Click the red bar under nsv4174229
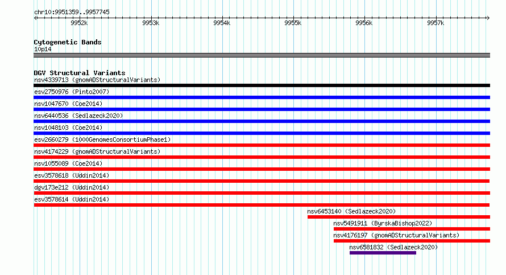506x275 pixels. coord(262,157)
